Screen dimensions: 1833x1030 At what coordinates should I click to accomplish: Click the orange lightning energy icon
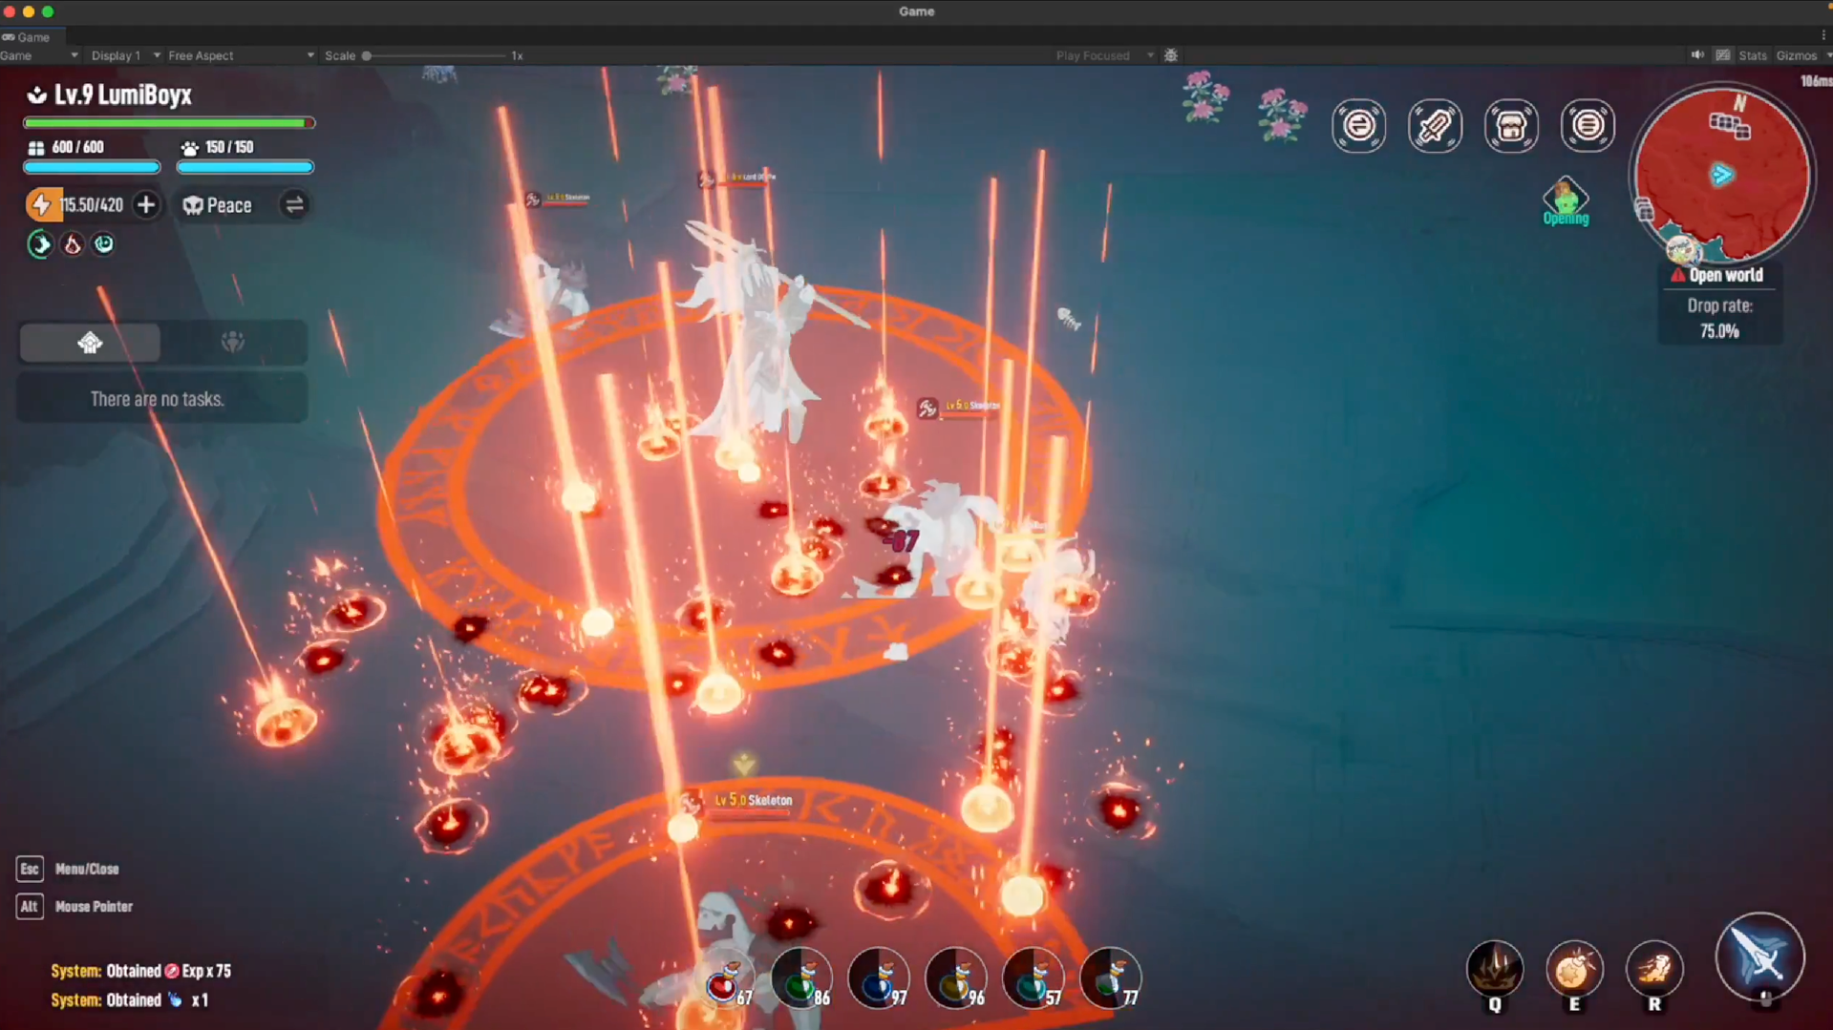pos(42,205)
